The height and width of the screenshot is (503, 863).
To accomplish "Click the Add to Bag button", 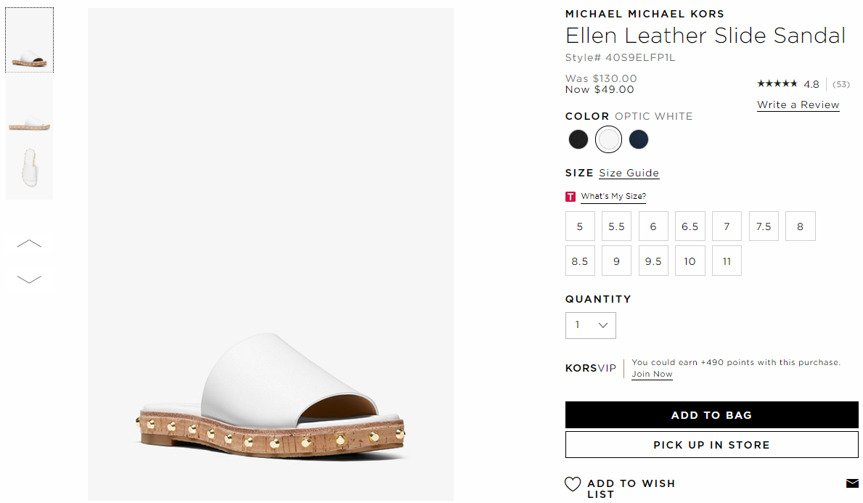I will point(711,415).
